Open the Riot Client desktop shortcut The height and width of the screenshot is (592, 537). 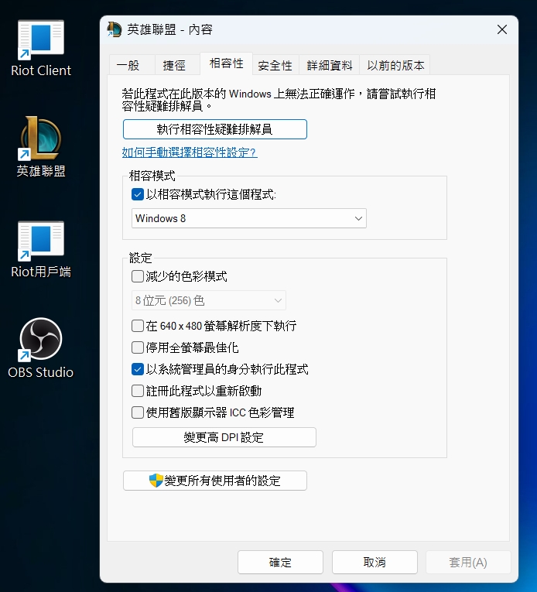pyautogui.click(x=41, y=48)
